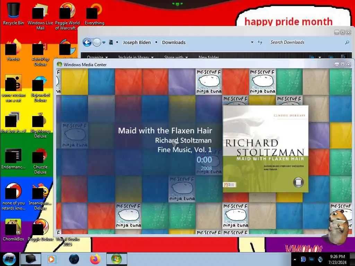Screen dimensions: 355x266
Task: Click the location icon in Explorer address bar
Action: 111,42
